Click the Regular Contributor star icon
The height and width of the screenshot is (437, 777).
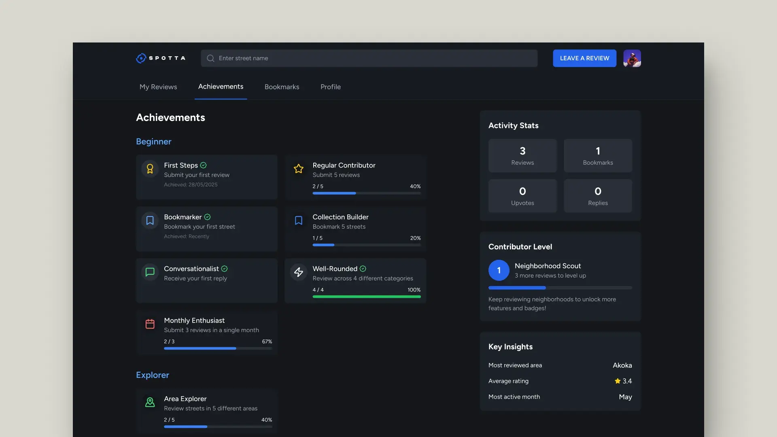299,169
